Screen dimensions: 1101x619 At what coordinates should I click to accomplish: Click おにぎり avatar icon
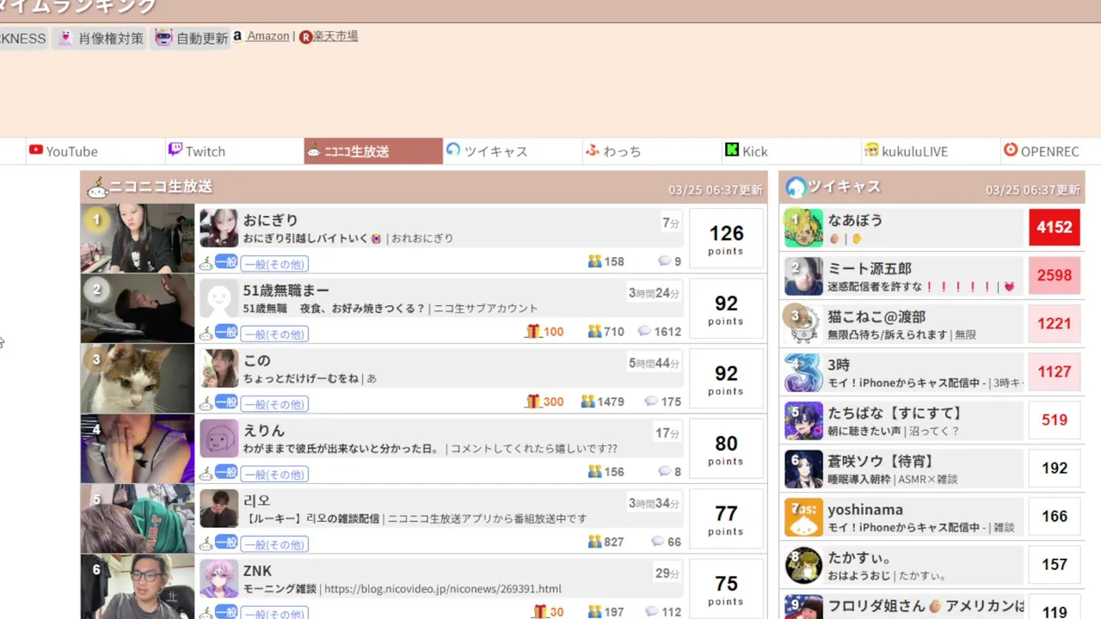218,228
